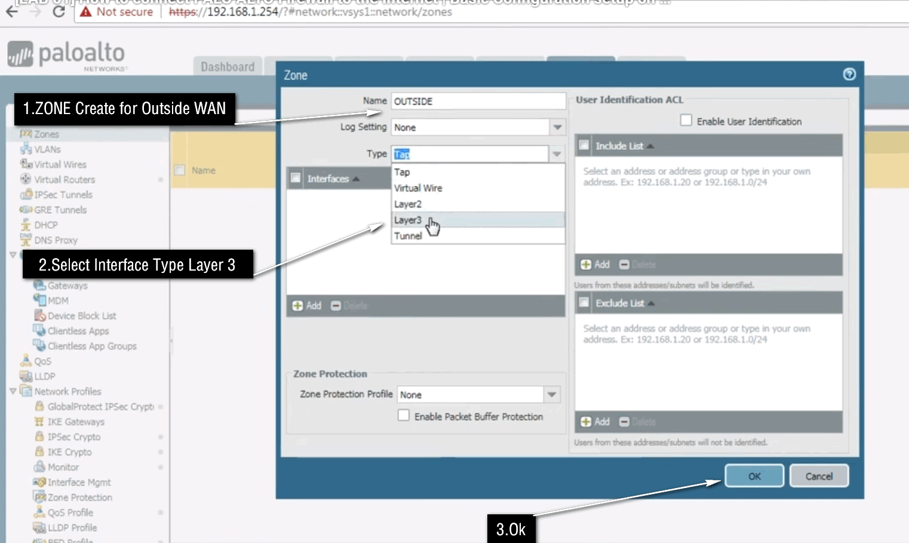This screenshot has height=543, width=909.
Task: Toggle the Type dropdown arrow
Action: pyautogui.click(x=557, y=154)
